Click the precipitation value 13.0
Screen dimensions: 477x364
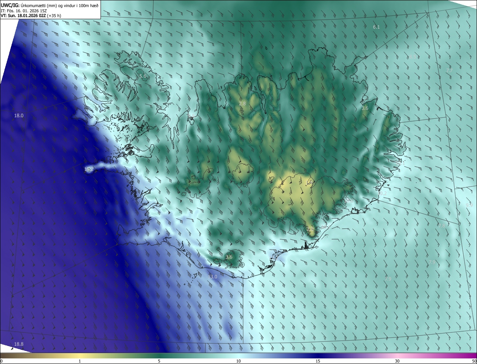(212, 277)
